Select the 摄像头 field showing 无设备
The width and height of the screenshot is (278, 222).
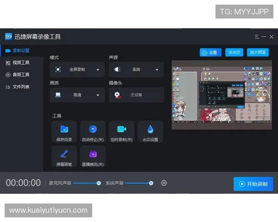(136, 95)
